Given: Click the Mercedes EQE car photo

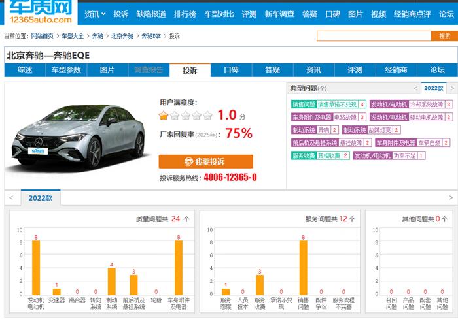Looking at the screenshot, I should (79, 137).
